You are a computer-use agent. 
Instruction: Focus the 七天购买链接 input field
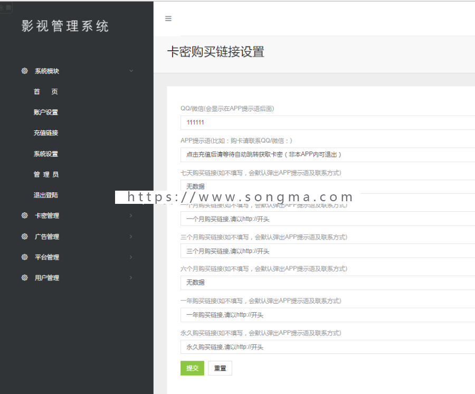(x=328, y=186)
